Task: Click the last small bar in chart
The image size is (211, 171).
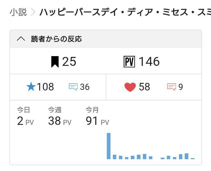Action: (193, 158)
